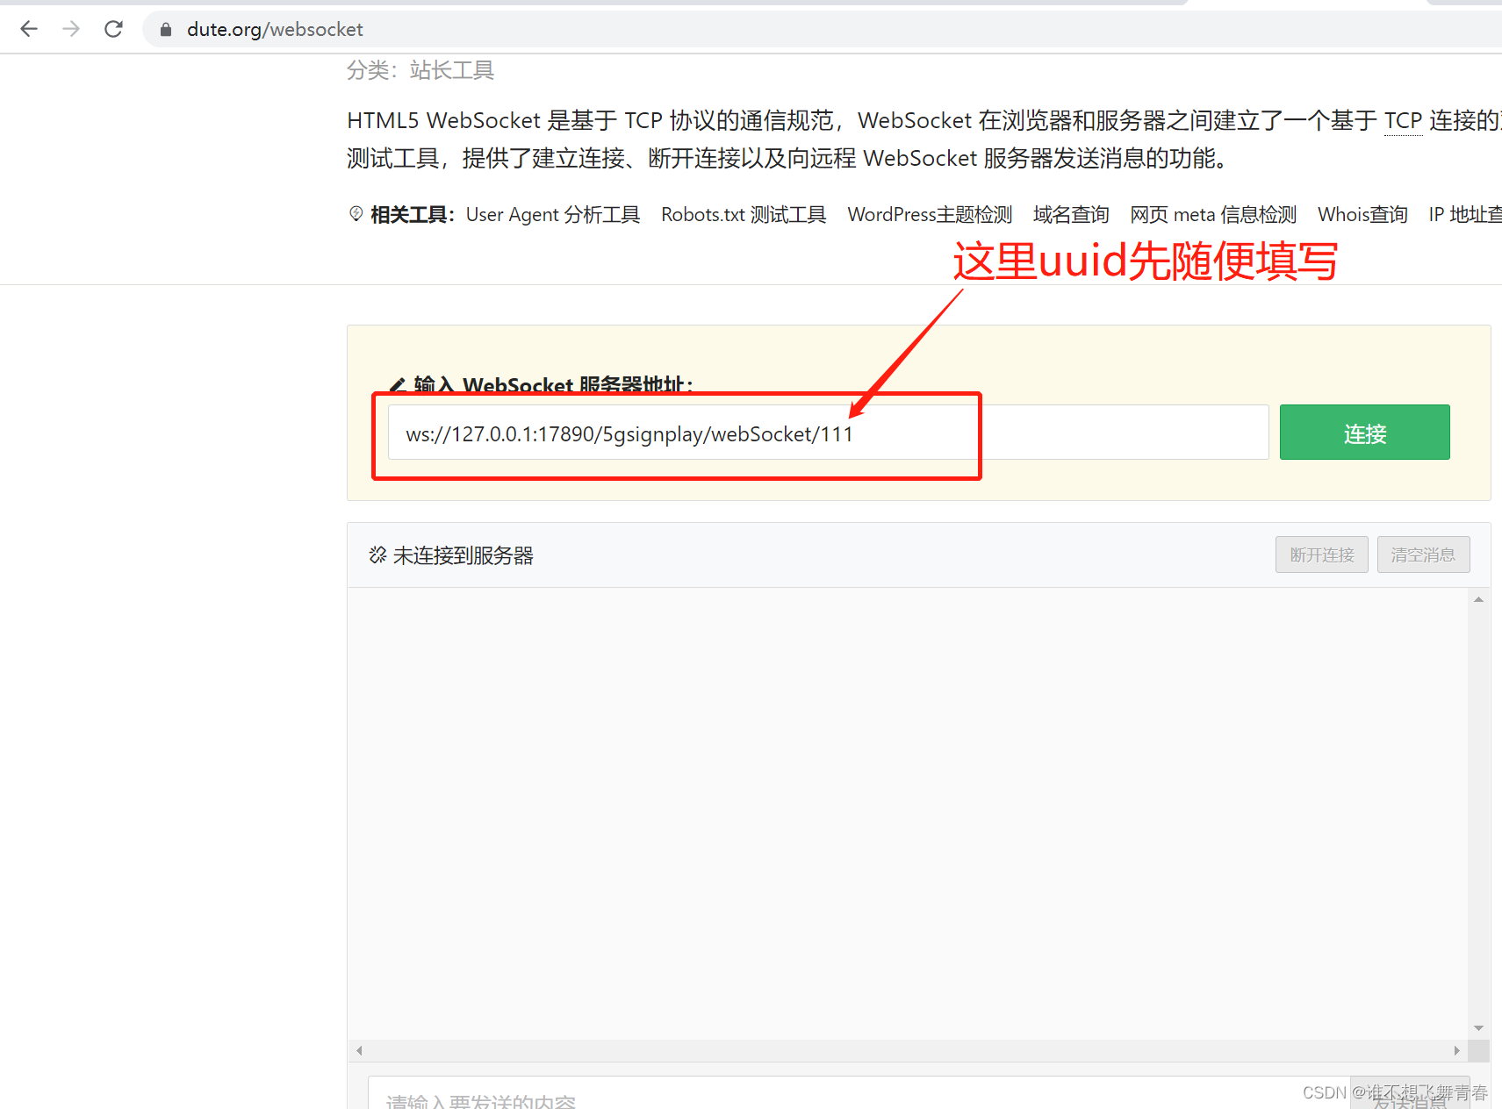Click the WebSocket server address input field
1502x1109 pixels.
point(829,433)
